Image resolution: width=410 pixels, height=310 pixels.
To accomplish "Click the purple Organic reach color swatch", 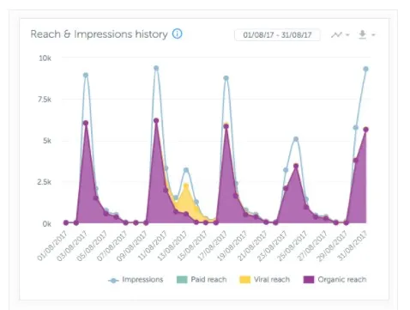I will [309, 280].
